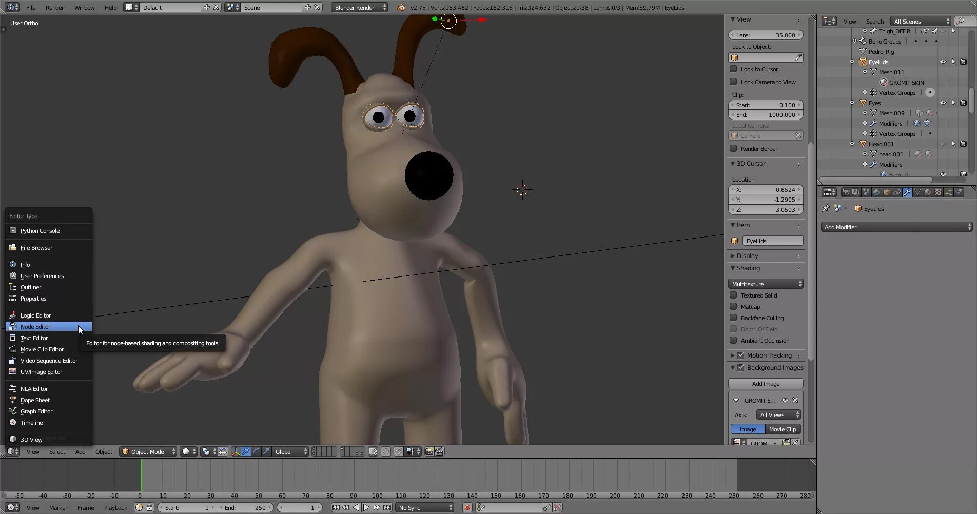Image resolution: width=977 pixels, height=514 pixels.
Task: Open the Render Layers properties tab
Action: point(856,192)
